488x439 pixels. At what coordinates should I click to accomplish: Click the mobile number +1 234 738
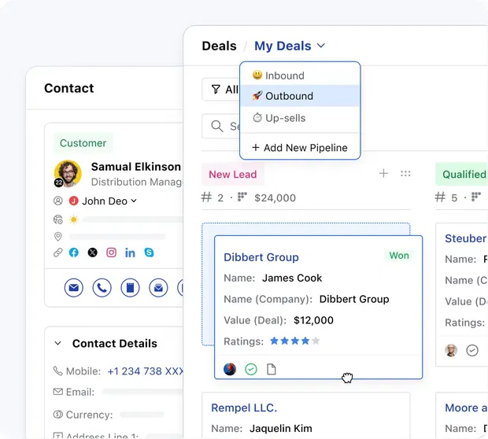click(x=145, y=371)
